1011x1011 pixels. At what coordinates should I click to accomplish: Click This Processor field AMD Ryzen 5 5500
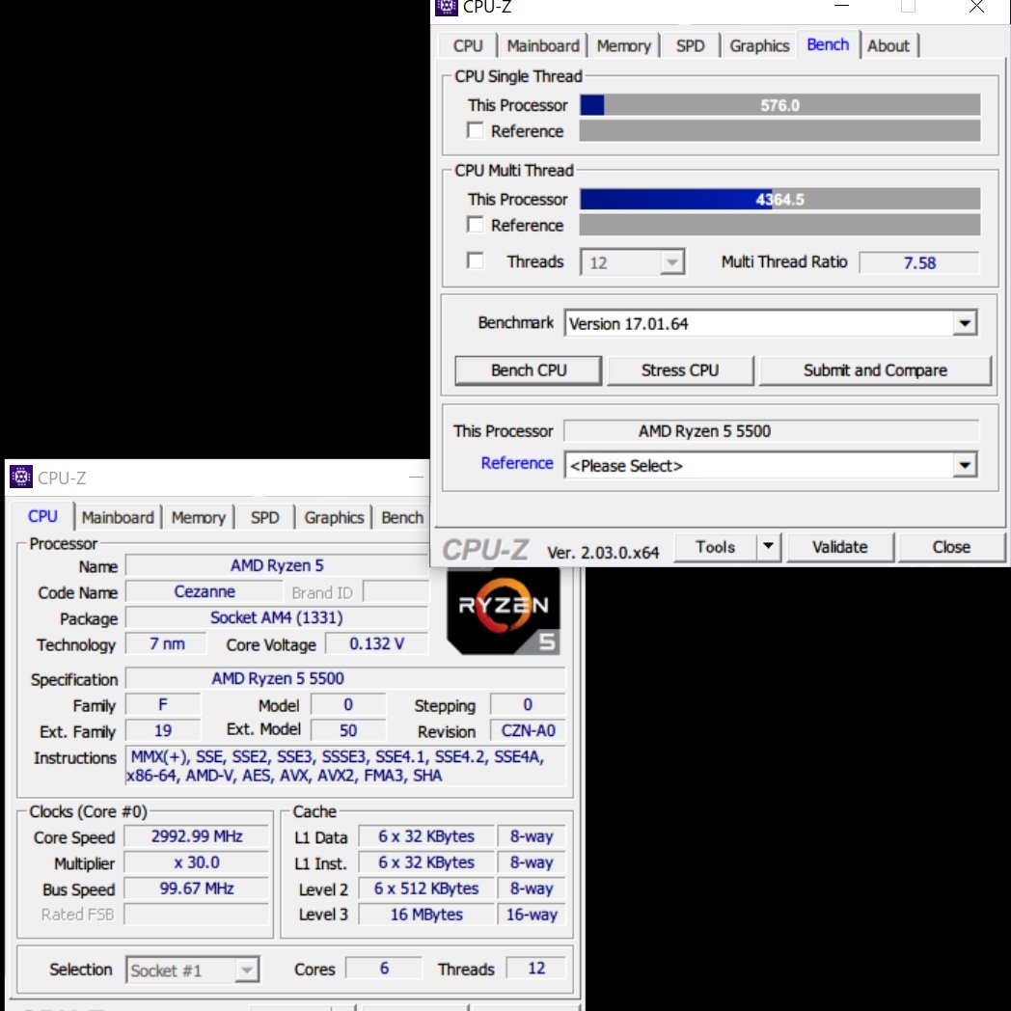772,430
